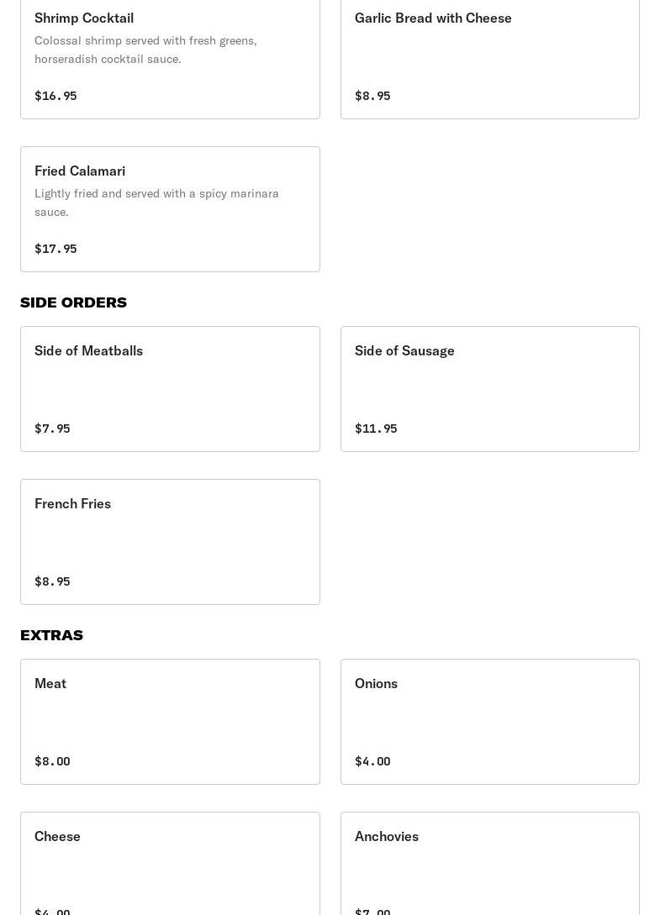Click the Fried Calamari description text
Image resolution: width=660 pixels, height=915 pixels.
click(156, 202)
